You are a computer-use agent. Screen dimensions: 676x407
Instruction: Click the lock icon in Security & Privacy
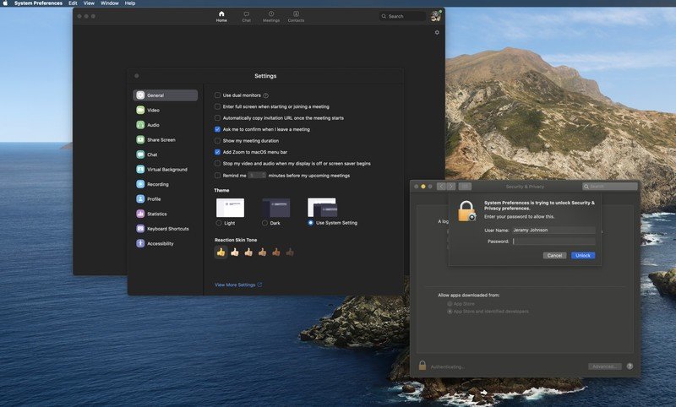(422, 366)
